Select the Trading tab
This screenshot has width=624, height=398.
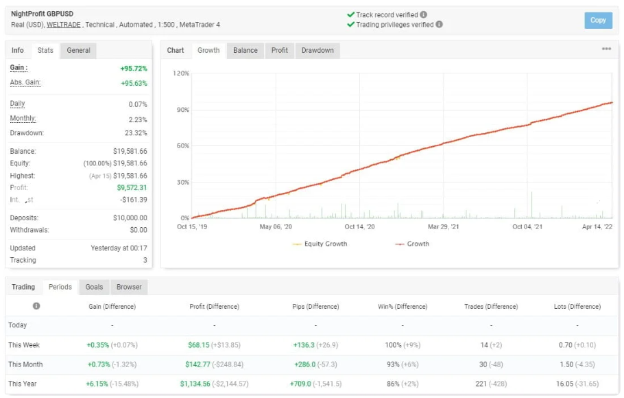23,287
